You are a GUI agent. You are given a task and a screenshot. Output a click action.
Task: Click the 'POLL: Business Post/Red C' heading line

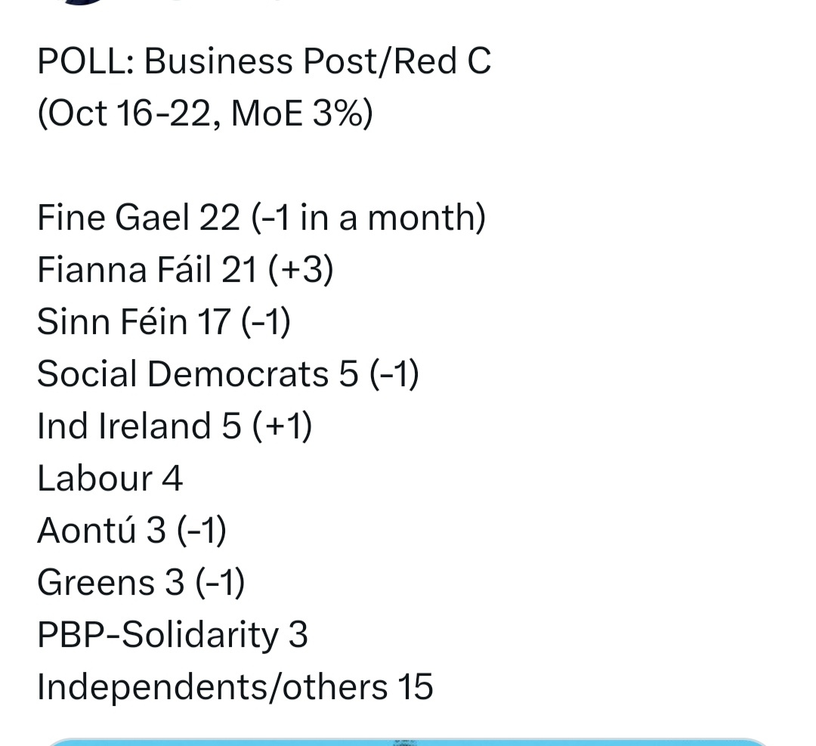click(264, 62)
